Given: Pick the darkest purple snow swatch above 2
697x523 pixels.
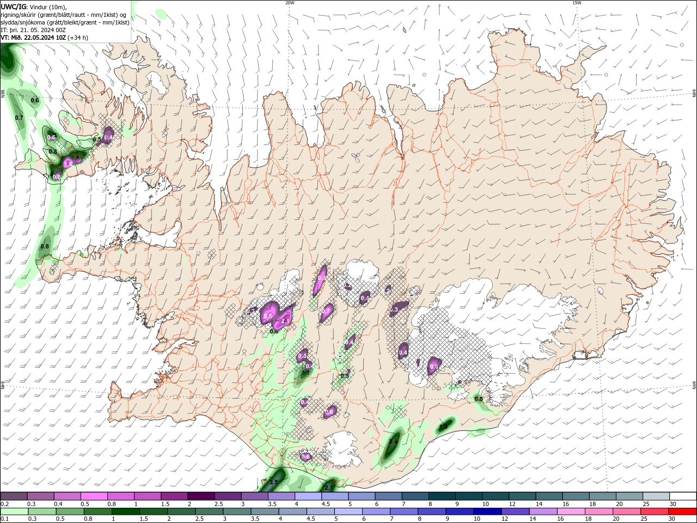Looking at the screenshot, I should coord(201,496).
